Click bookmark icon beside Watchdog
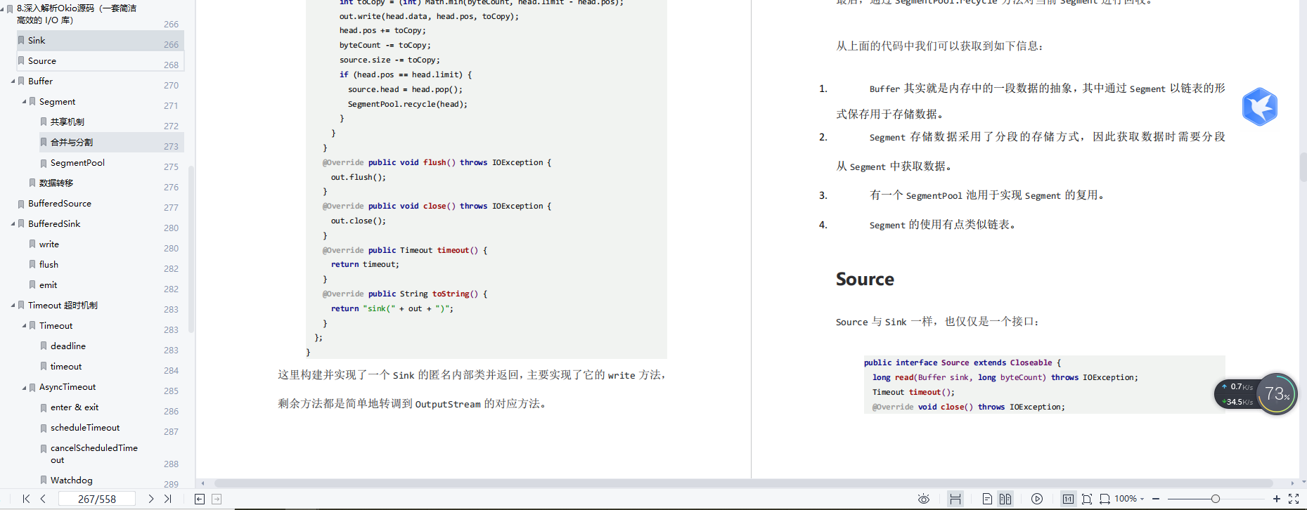Image resolution: width=1307 pixels, height=510 pixels. click(44, 480)
